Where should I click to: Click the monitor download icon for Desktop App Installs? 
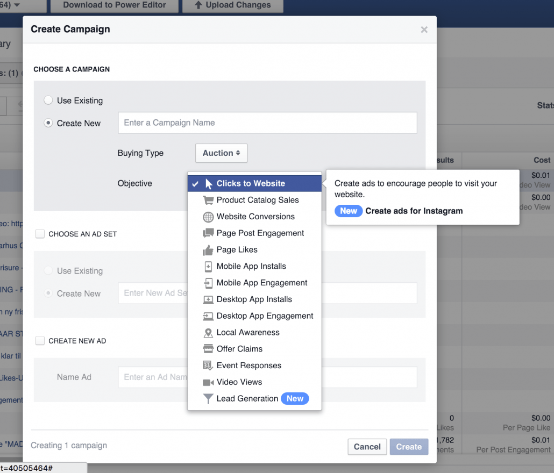pyautogui.click(x=208, y=300)
